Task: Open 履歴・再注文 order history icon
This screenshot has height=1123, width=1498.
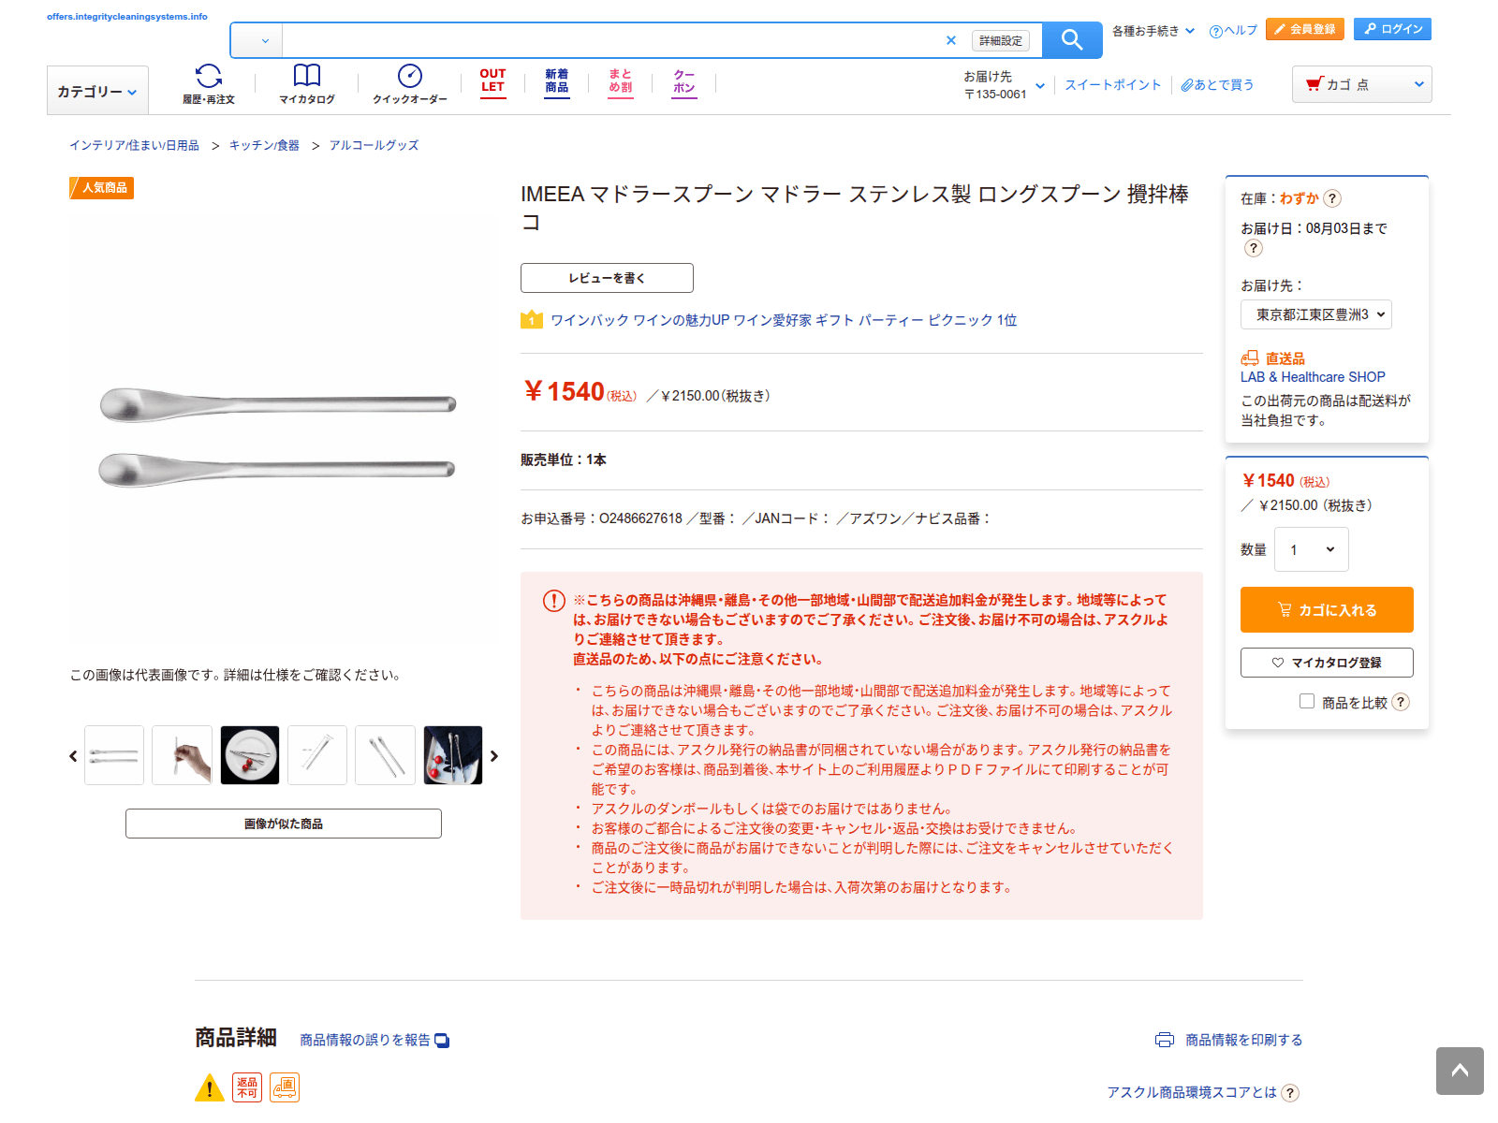Action: pyautogui.click(x=209, y=84)
